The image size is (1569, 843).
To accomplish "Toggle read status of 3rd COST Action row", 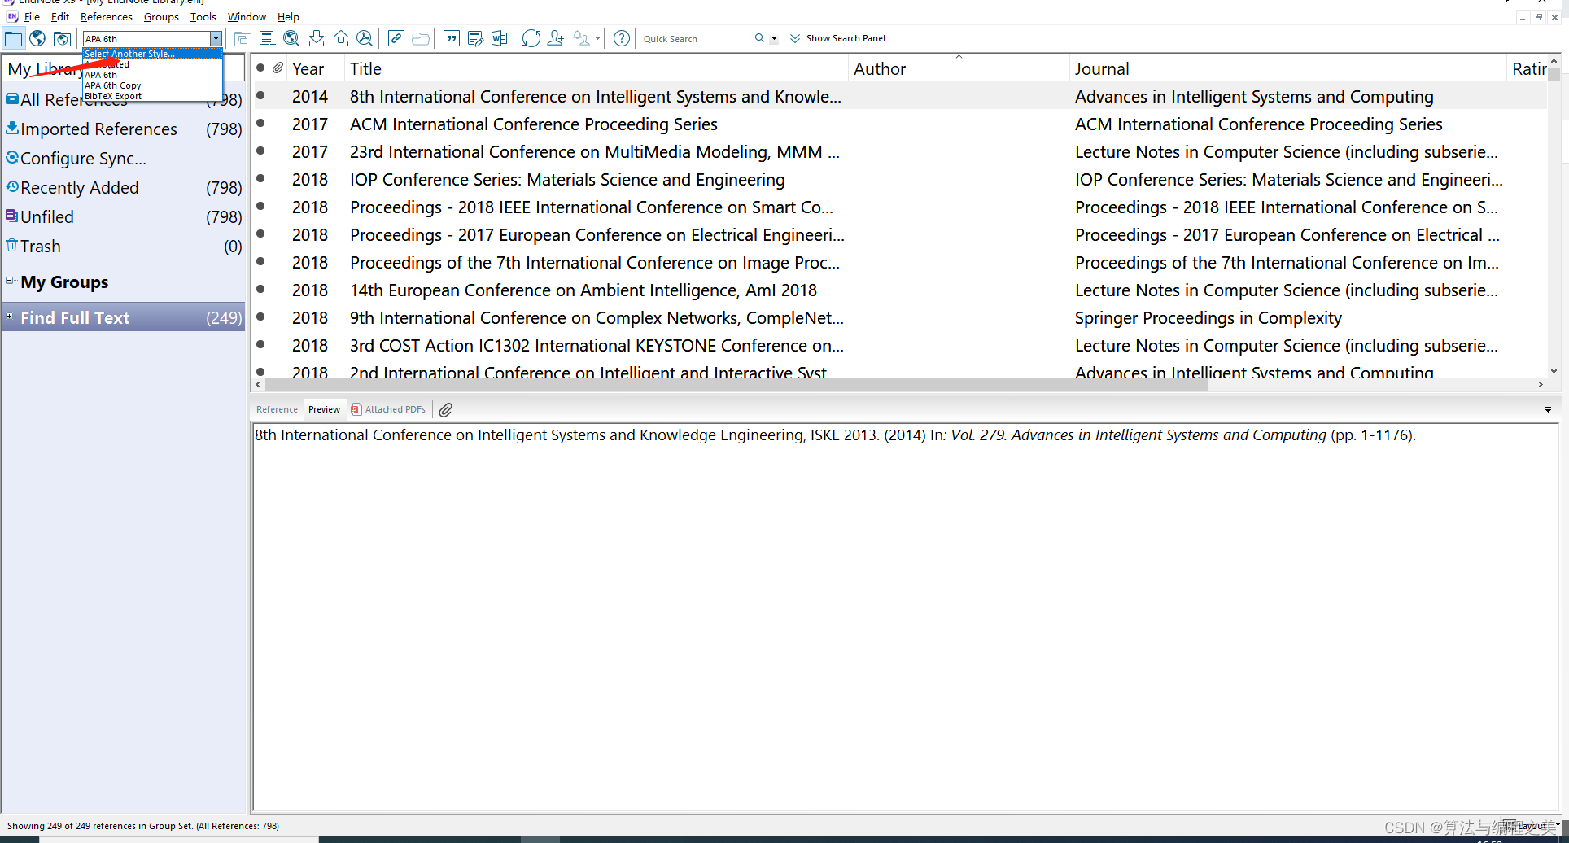I will (x=260, y=344).
